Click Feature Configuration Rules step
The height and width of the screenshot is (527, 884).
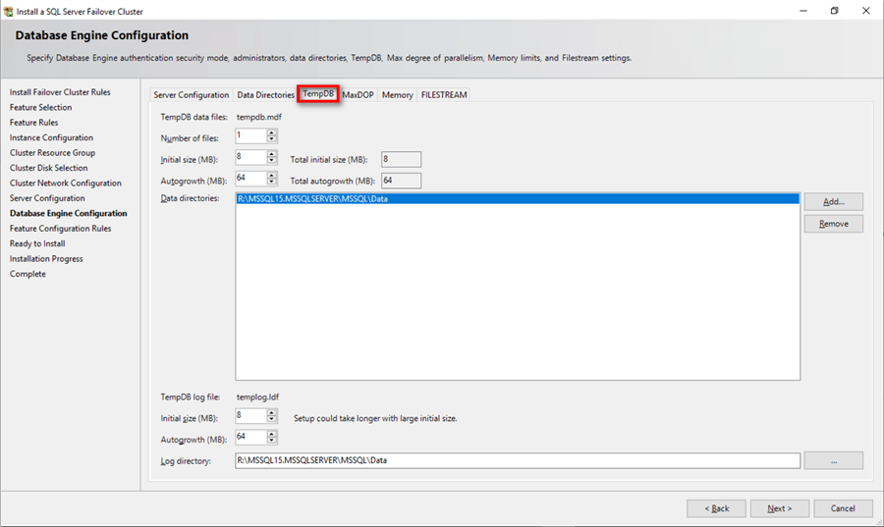click(60, 229)
